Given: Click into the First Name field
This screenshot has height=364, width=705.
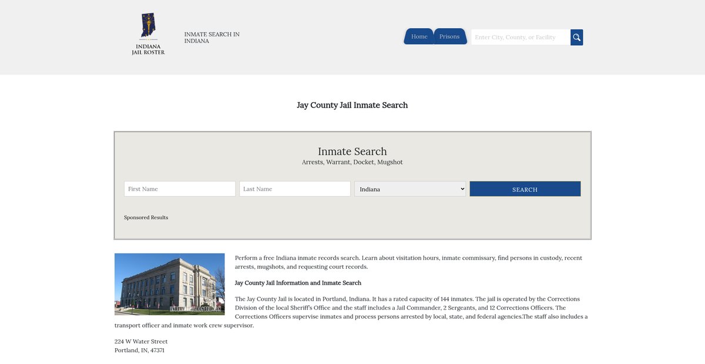Looking at the screenshot, I should [x=180, y=189].
